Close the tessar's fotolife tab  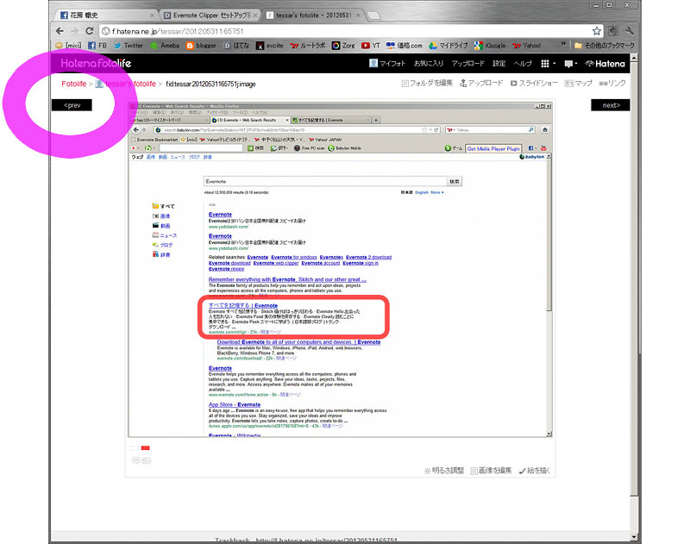[x=358, y=16]
